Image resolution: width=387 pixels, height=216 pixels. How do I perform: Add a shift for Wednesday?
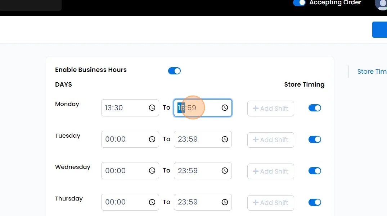pos(270,171)
